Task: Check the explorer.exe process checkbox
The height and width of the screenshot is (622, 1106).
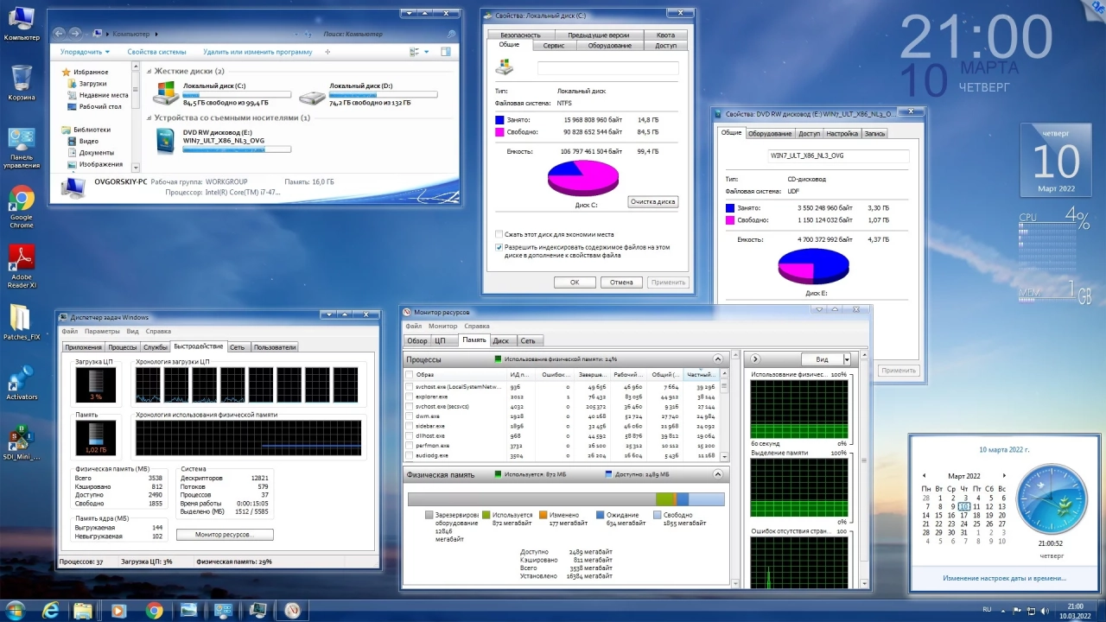Action: point(409,397)
